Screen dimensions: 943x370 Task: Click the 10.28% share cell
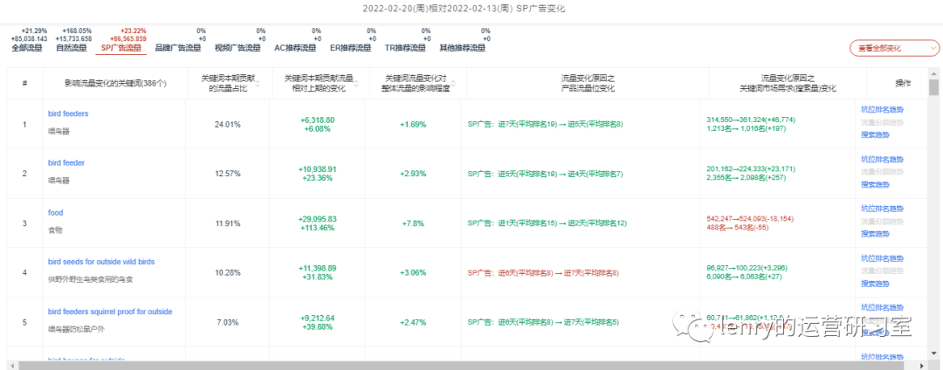pyautogui.click(x=227, y=272)
